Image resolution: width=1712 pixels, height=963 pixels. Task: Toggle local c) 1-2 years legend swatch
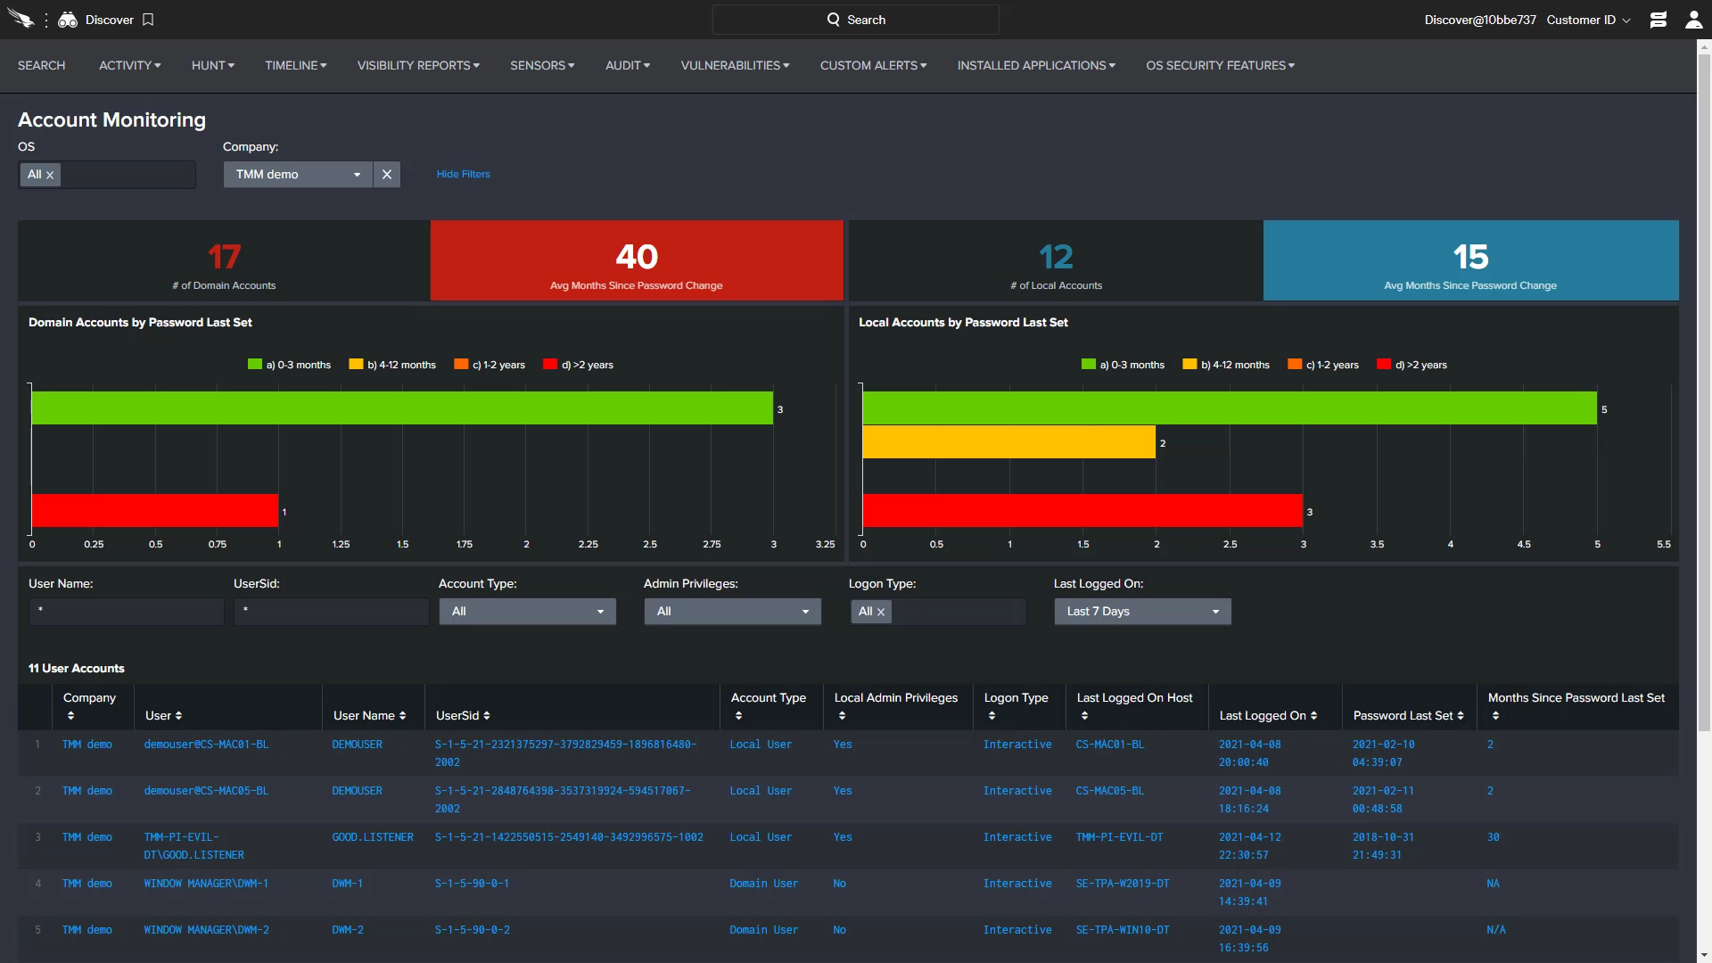point(1295,365)
